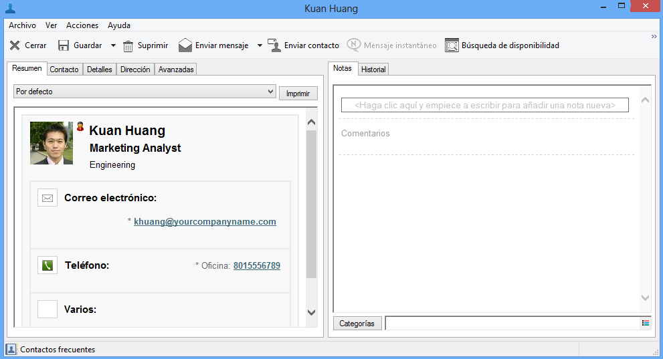Click the Enviar contacto icon
This screenshot has height=359, width=663.
click(x=274, y=45)
